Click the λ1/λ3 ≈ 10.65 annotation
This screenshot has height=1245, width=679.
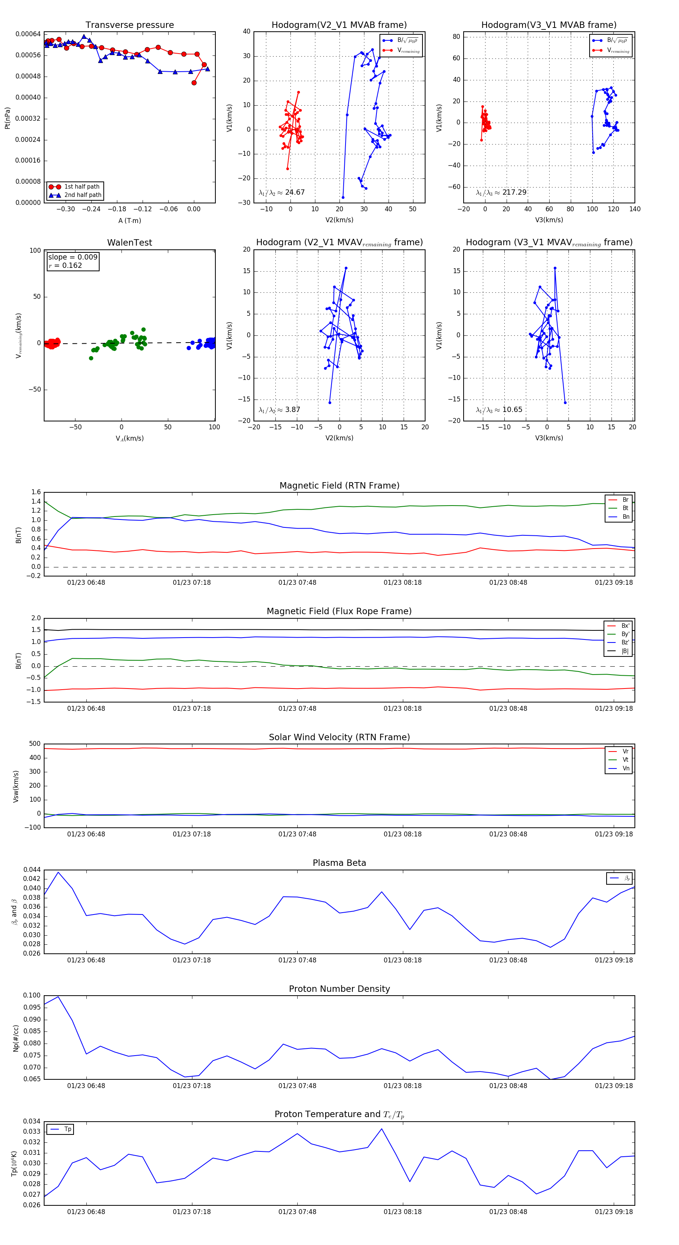(x=499, y=410)
